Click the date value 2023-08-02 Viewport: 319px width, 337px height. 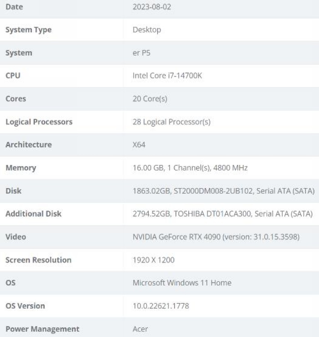coord(152,7)
